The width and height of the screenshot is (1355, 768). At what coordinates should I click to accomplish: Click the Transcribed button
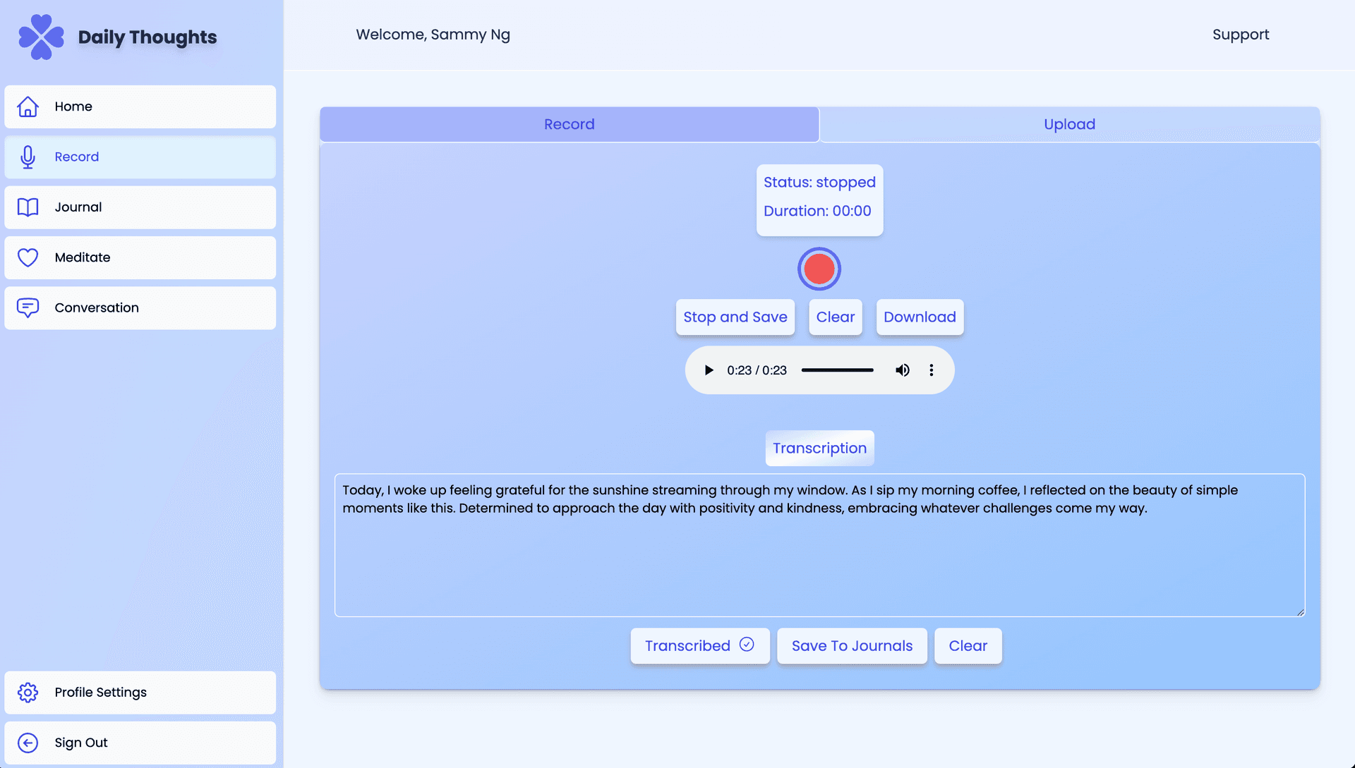tap(699, 646)
